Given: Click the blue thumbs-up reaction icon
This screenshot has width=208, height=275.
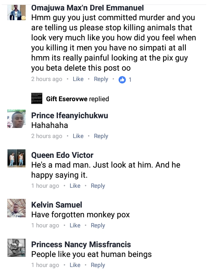Looking at the screenshot, I should [x=122, y=79].
